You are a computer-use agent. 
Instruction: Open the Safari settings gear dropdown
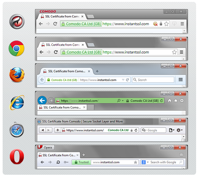click(x=179, y=130)
